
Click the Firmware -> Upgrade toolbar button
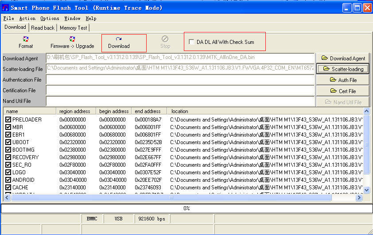[x=72, y=43]
